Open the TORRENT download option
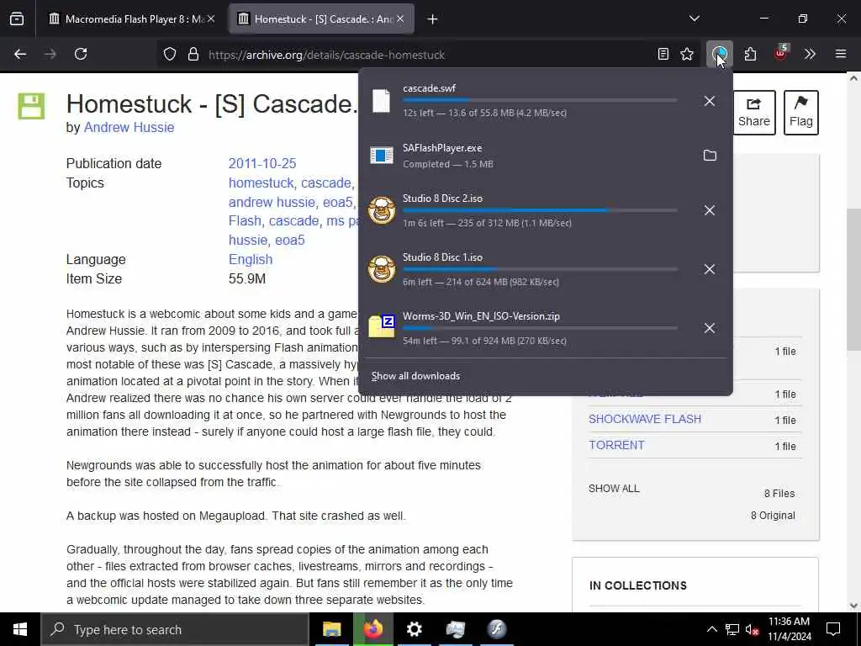The image size is (861, 646). (616, 445)
